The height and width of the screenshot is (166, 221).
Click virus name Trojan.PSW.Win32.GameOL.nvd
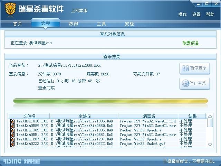pos(148,121)
